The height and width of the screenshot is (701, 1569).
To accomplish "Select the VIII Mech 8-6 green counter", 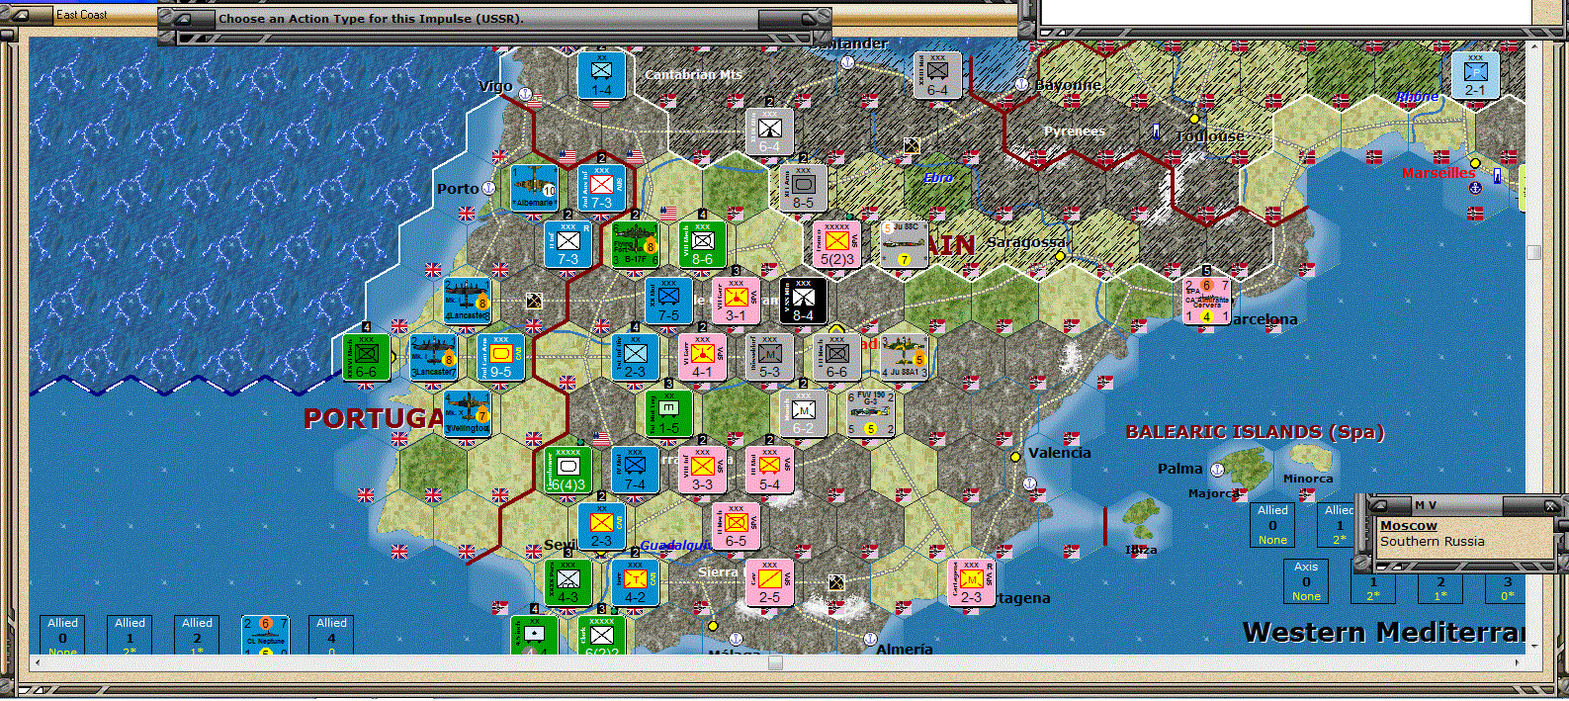I will (x=702, y=244).
